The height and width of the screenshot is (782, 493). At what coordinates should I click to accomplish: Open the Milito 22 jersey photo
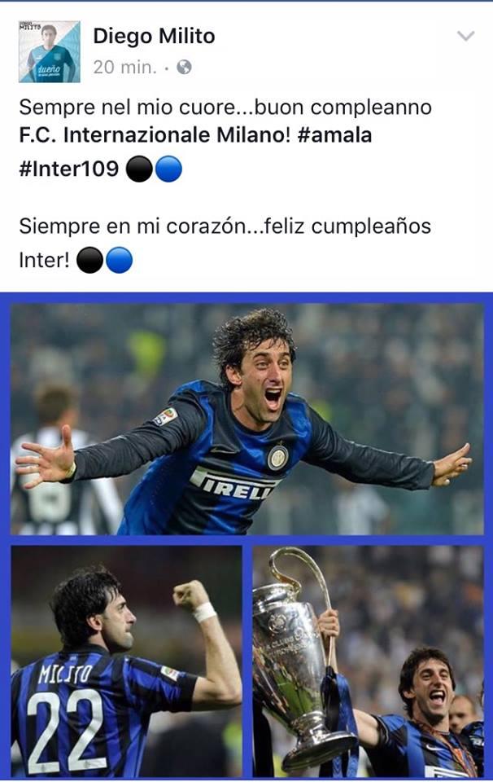(x=126, y=661)
